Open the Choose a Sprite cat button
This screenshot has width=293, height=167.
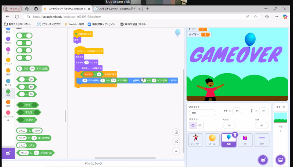(x=263, y=160)
